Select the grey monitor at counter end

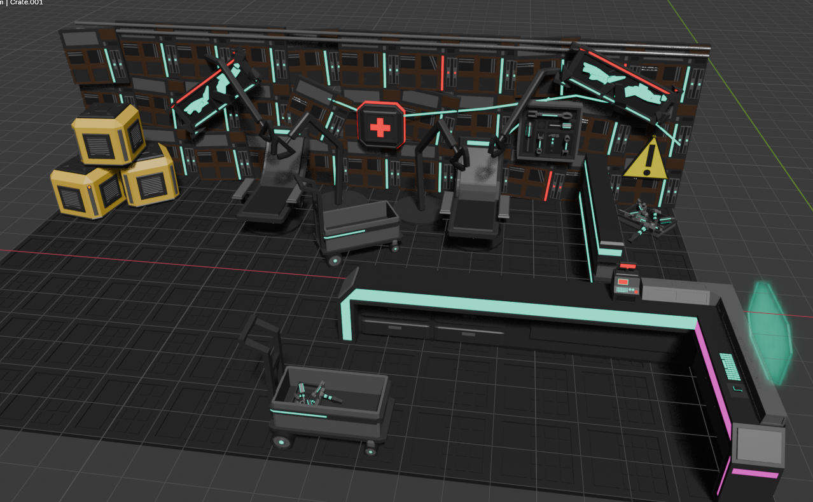tap(760, 445)
